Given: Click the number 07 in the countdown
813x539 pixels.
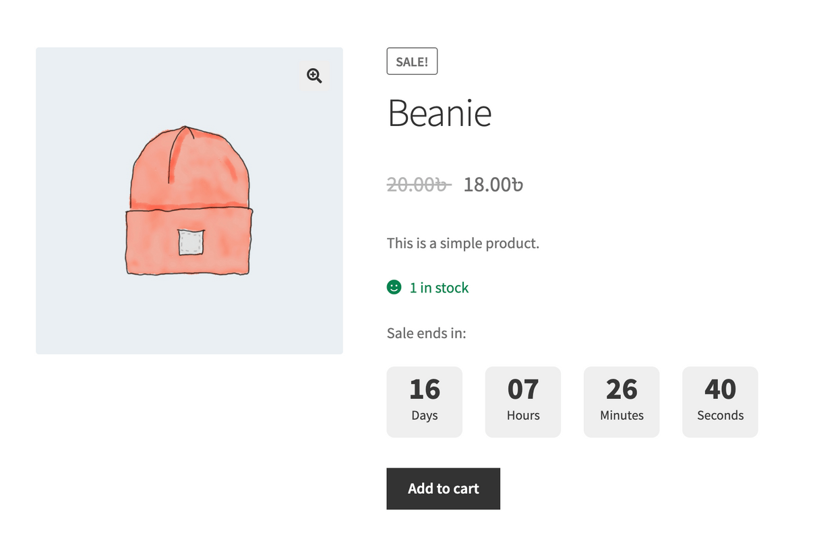Looking at the screenshot, I should pos(523,389).
